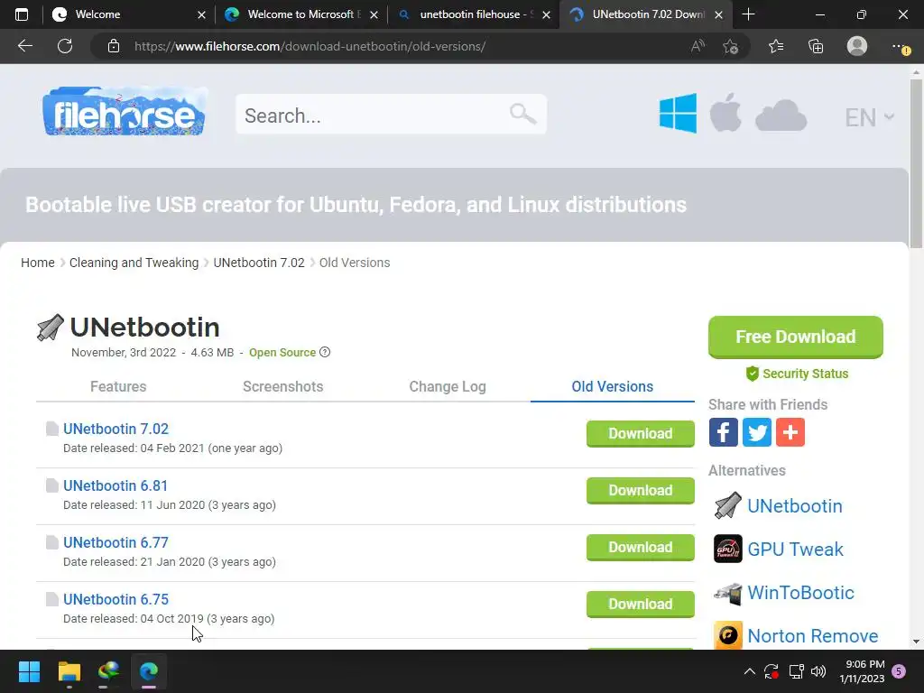Open GPU Tweak alternative link
The height and width of the screenshot is (693, 924).
[795, 550]
